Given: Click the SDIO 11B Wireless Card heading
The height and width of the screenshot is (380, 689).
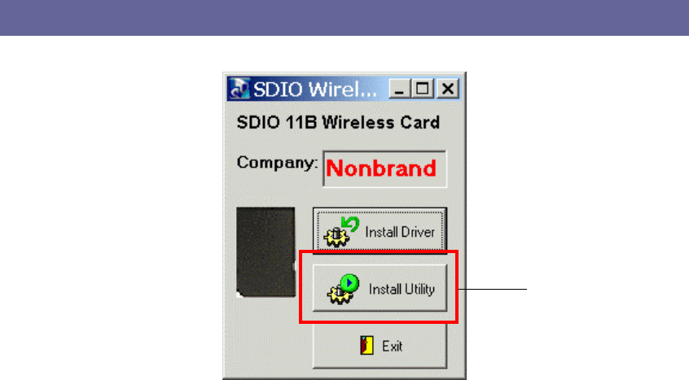Looking at the screenshot, I should (338, 122).
